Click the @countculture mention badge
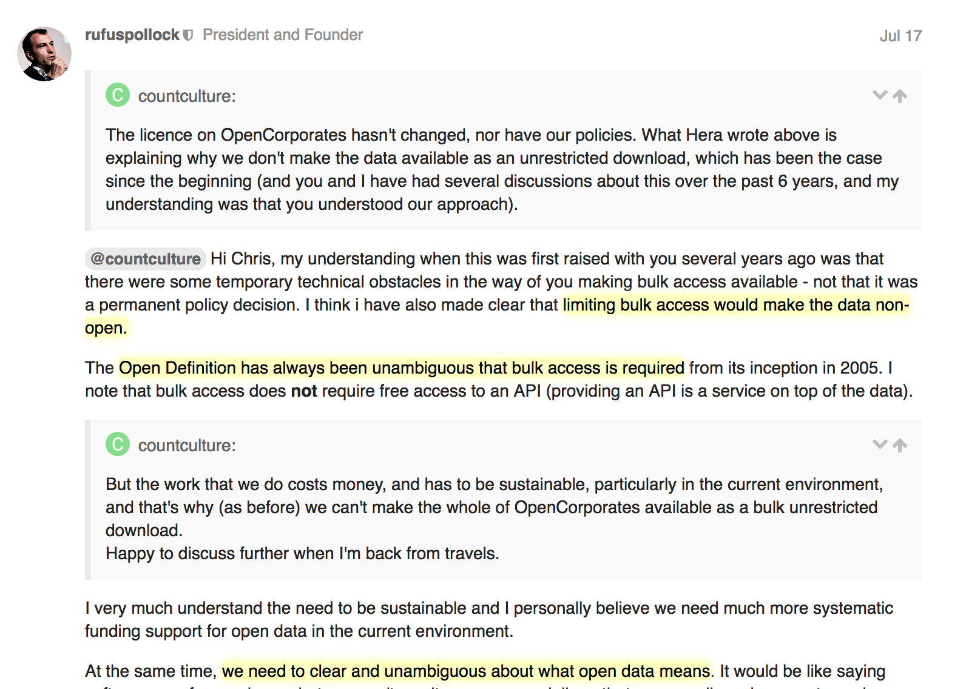Screen dimensions: 966x689 point(146,259)
